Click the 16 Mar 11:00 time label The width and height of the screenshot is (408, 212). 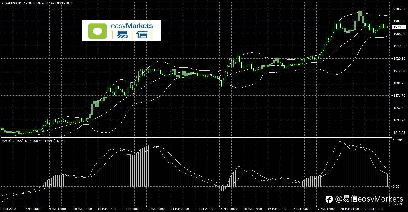(x=277, y=209)
